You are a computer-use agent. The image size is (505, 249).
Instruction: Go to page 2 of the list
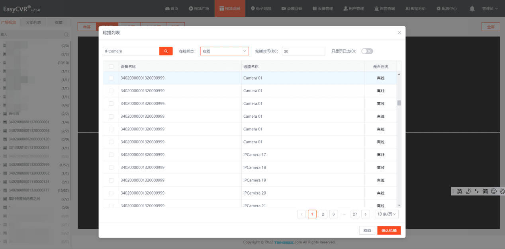[323, 214]
